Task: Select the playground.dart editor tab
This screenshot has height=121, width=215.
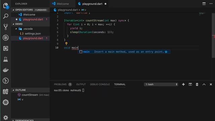Action: click(92, 4)
